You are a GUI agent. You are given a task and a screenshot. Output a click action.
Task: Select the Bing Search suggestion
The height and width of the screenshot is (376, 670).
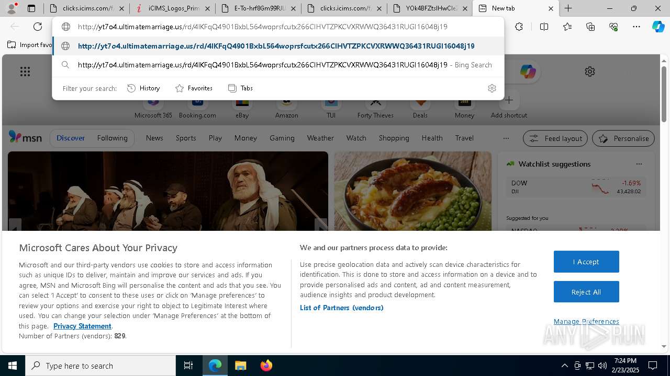pyautogui.click(x=278, y=65)
